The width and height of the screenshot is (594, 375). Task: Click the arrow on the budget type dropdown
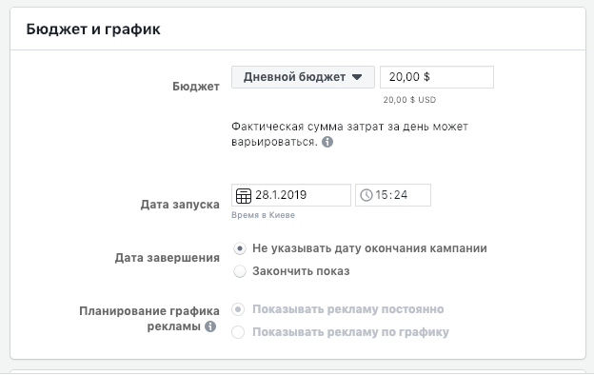click(357, 77)
